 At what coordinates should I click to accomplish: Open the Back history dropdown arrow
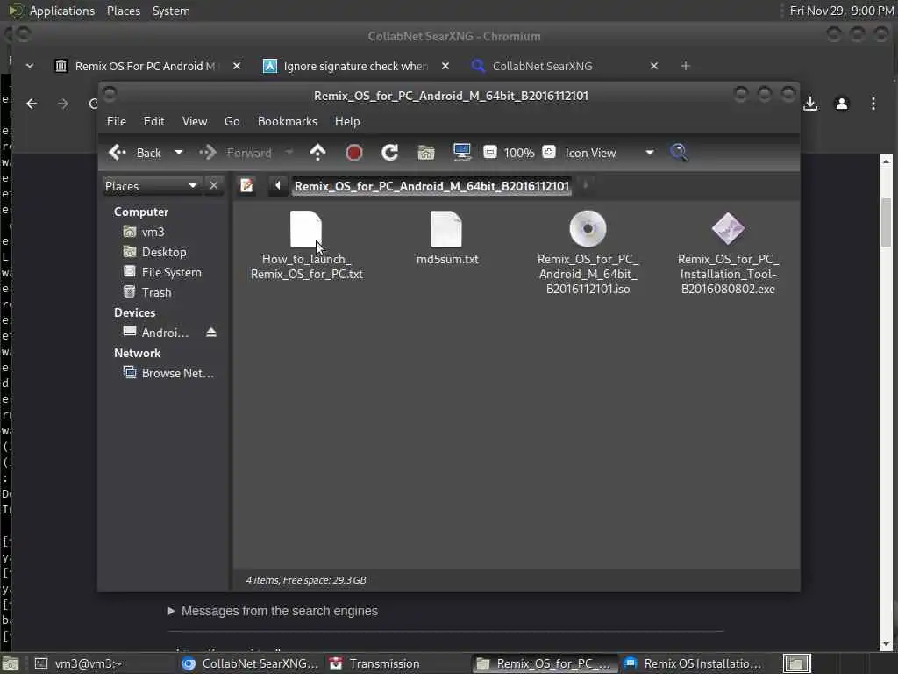click(x=179, y=153)
